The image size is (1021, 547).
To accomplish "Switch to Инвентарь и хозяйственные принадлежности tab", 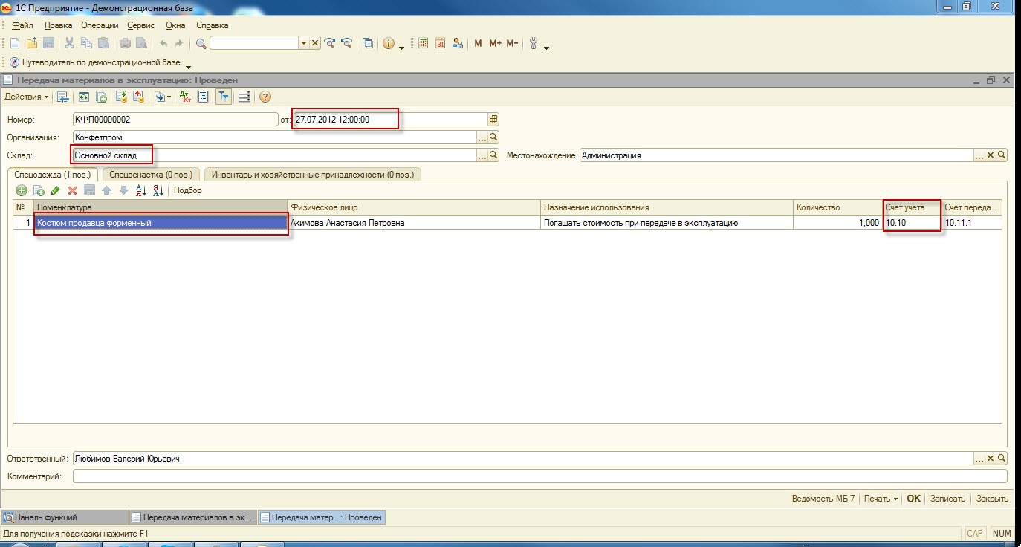I will [314, 174].
